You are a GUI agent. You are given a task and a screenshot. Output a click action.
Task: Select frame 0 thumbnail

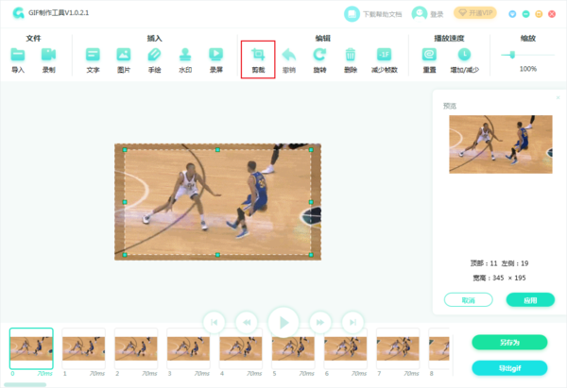[31, 348]
